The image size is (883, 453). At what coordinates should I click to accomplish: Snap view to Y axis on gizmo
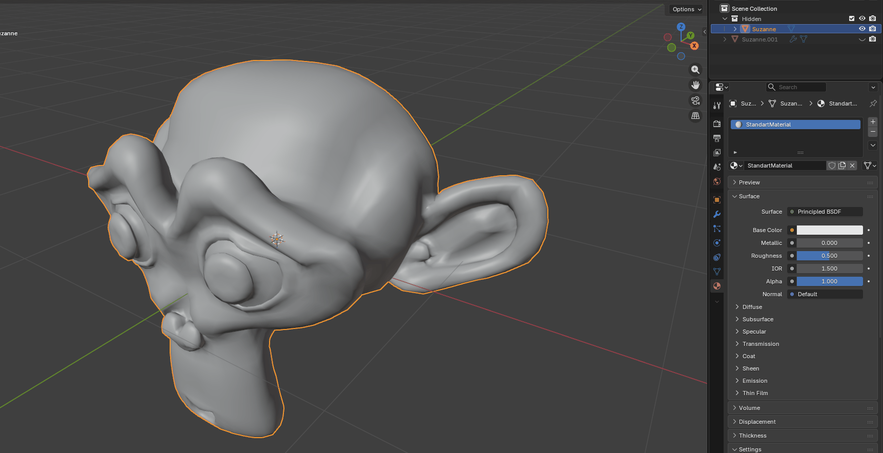[x=691, y=35]
